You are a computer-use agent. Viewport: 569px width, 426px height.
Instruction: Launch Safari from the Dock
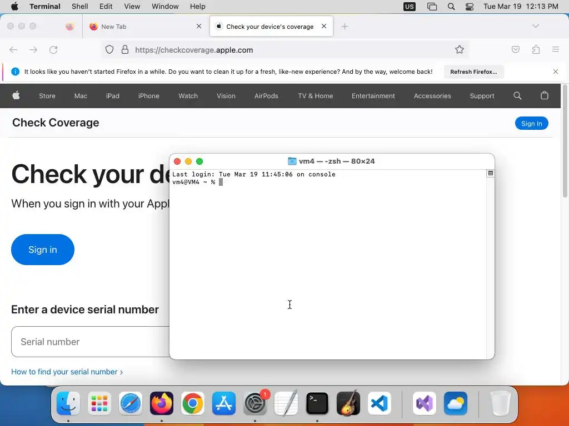pyautogui.click(x=130, y=403)
